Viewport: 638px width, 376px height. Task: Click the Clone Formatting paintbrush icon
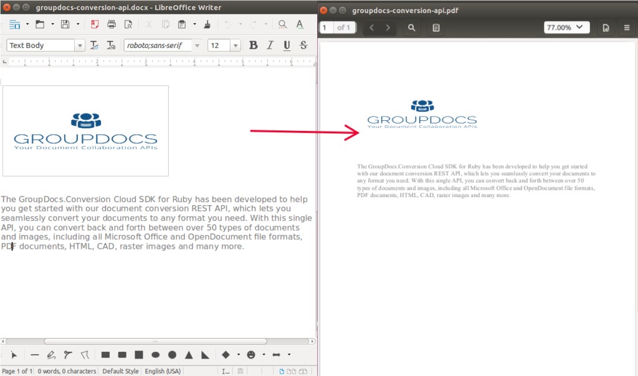click(207, 24)
